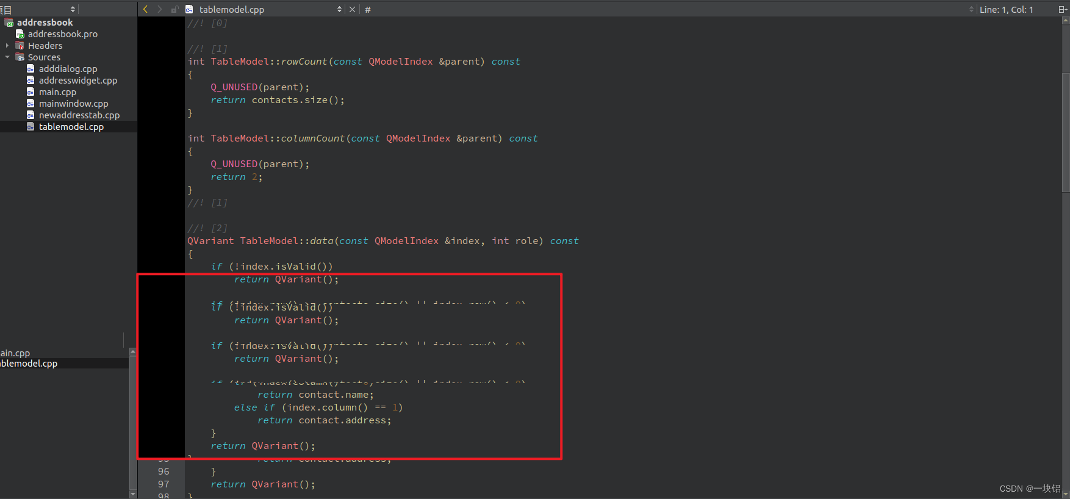Click the editor scrollbar up arrow
The image size is (1070, 499).
pos(1066,20)
